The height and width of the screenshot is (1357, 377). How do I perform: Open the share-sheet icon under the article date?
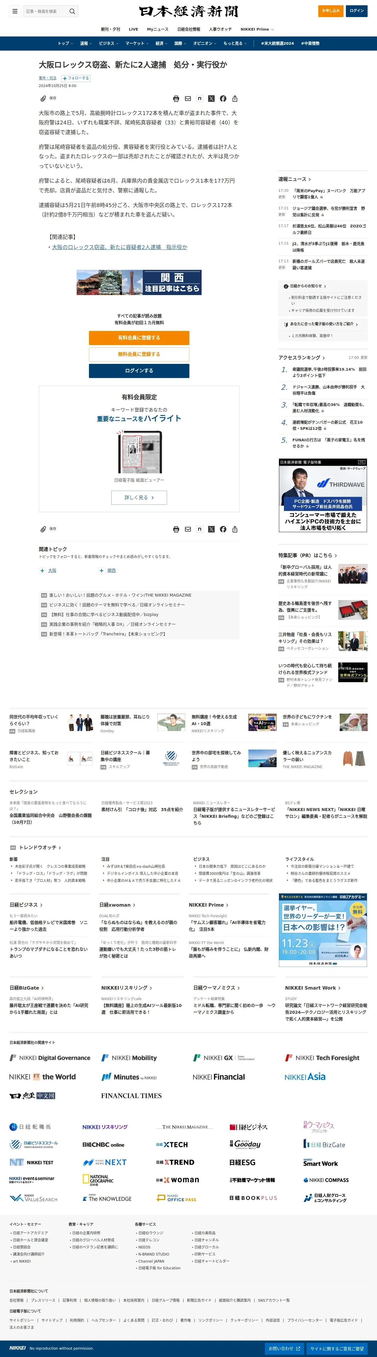point(235,99)
